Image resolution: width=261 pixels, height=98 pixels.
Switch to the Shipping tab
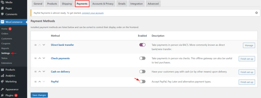pyautogui.click(x=67, y=4)
